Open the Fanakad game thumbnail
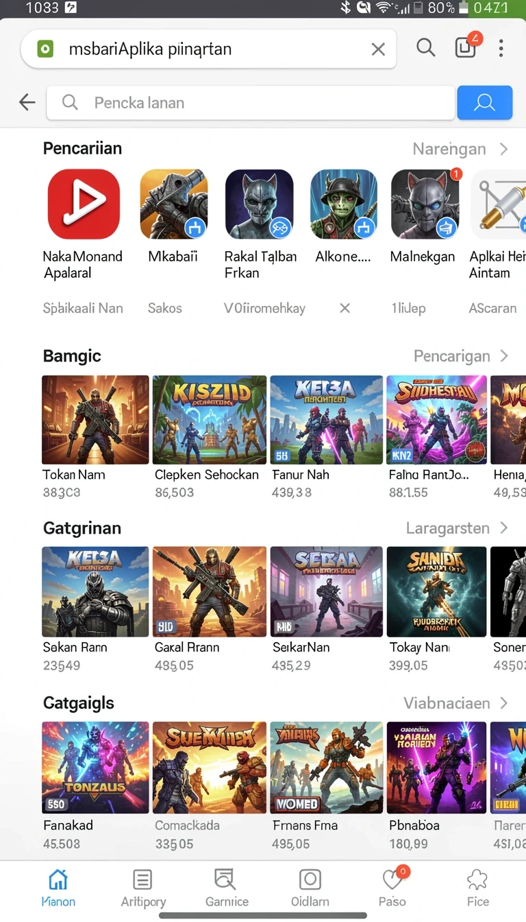 tap(95, 768)
